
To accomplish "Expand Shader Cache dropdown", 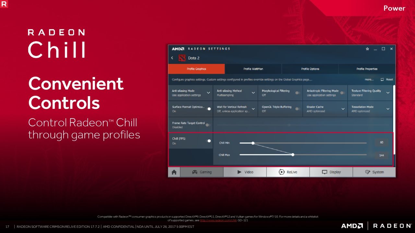I will tap(343, 109).
